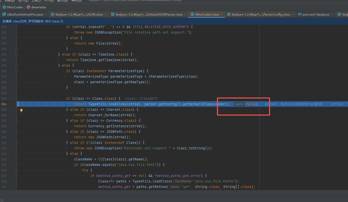Click the MiscCodec class breadcrumb
This screenshot has width=348, height=202.
(x=13, y=7)
